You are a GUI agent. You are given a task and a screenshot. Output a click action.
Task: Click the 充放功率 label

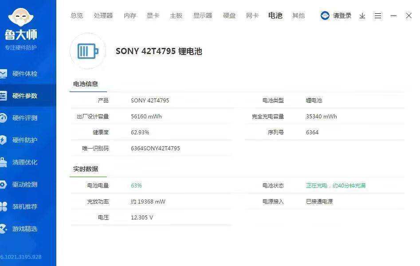click(98, 202)
